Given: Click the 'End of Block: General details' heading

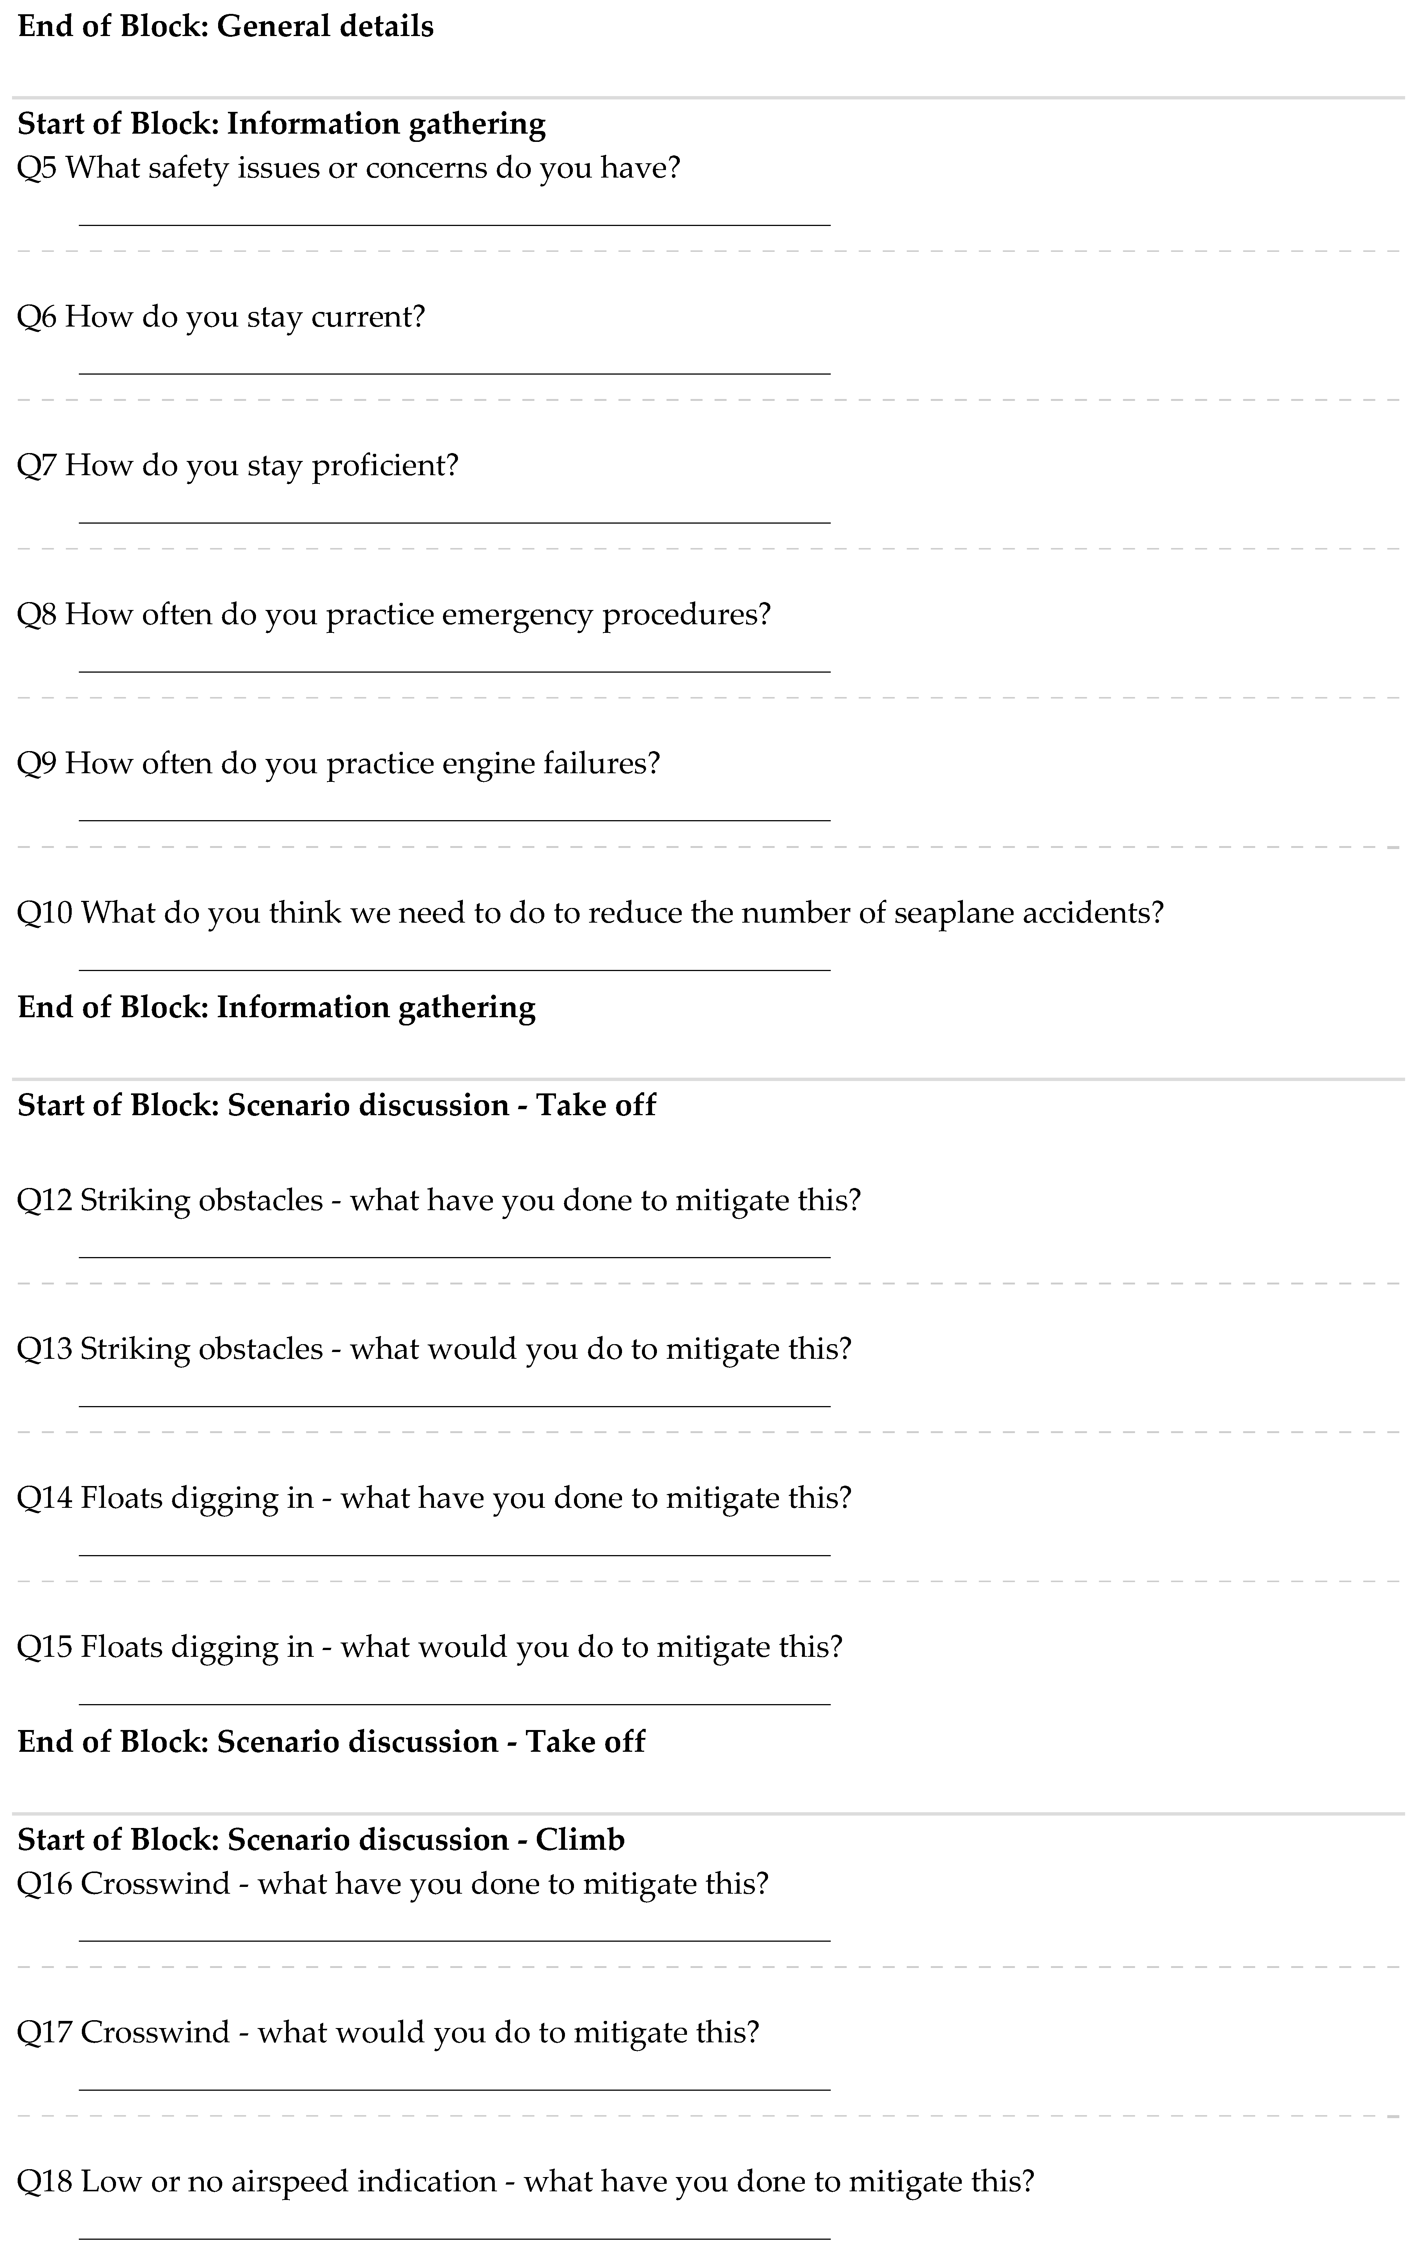Looking at the screenshot, I should point(225,26).
